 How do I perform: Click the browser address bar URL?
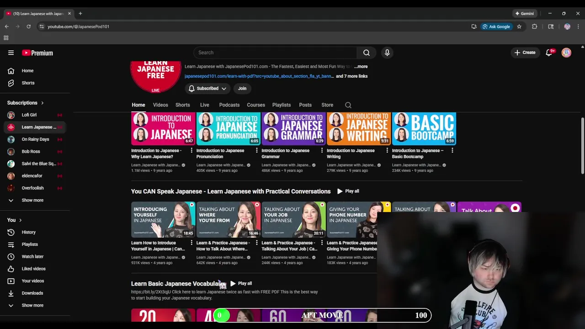78,27
